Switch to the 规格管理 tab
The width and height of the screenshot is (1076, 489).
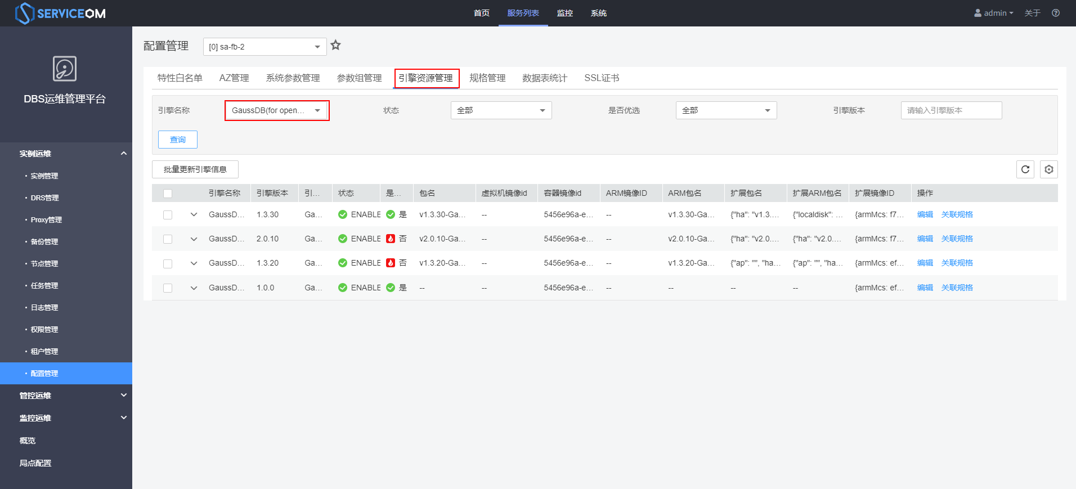tap(487, 78)
